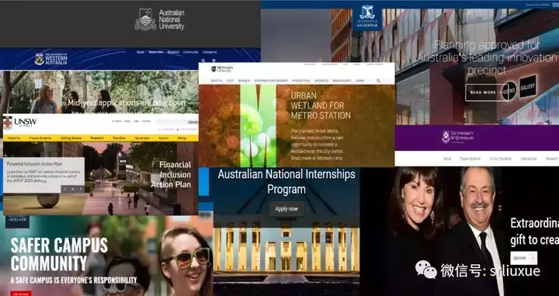Viewport: 559px width, 296px height.
Task: Select the UNSW Alumni tab
Action: coord(163,138)
